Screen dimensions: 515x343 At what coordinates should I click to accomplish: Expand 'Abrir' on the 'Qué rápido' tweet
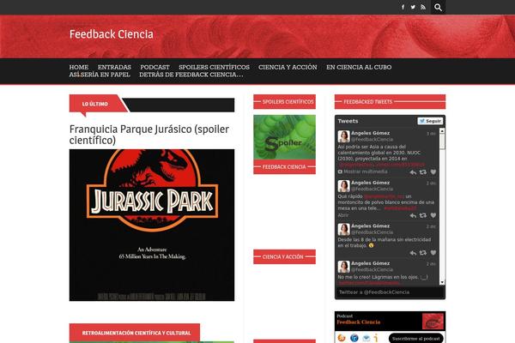pyautogui.click(x=343, y=215)
